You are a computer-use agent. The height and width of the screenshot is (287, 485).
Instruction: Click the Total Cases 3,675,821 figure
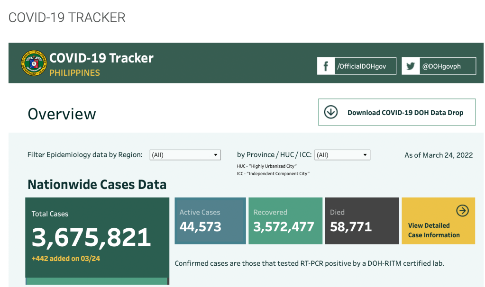point(91,238)
